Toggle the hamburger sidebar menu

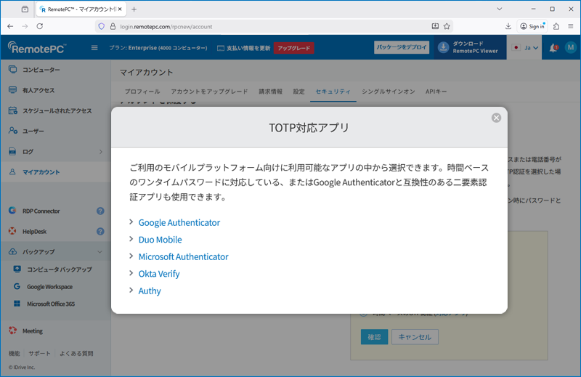(94, 48)
